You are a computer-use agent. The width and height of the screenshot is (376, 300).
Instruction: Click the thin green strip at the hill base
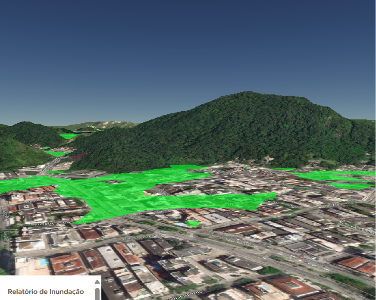tap(285, 169)
